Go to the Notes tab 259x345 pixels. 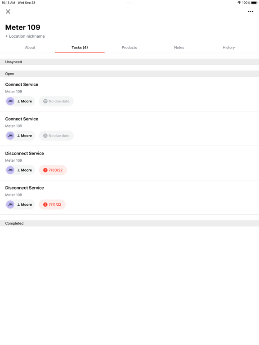(179, 48)
